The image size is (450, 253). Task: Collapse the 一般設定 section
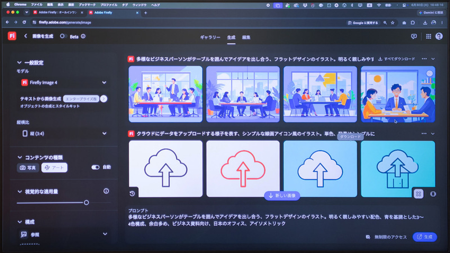click(x=19, y=62)
